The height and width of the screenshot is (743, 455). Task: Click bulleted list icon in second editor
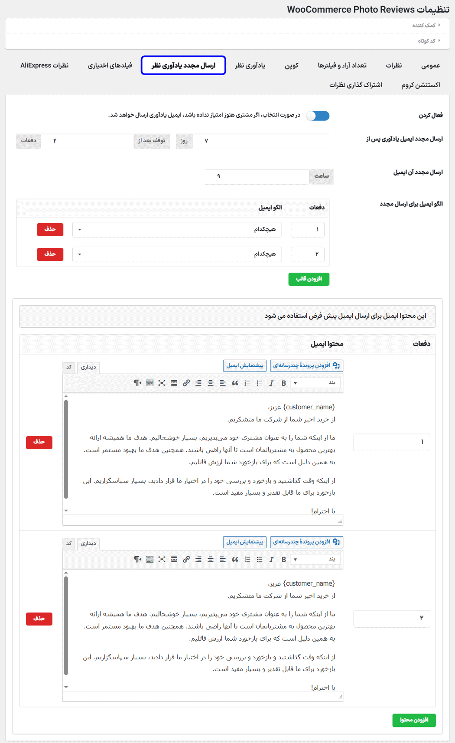(259, 560)
